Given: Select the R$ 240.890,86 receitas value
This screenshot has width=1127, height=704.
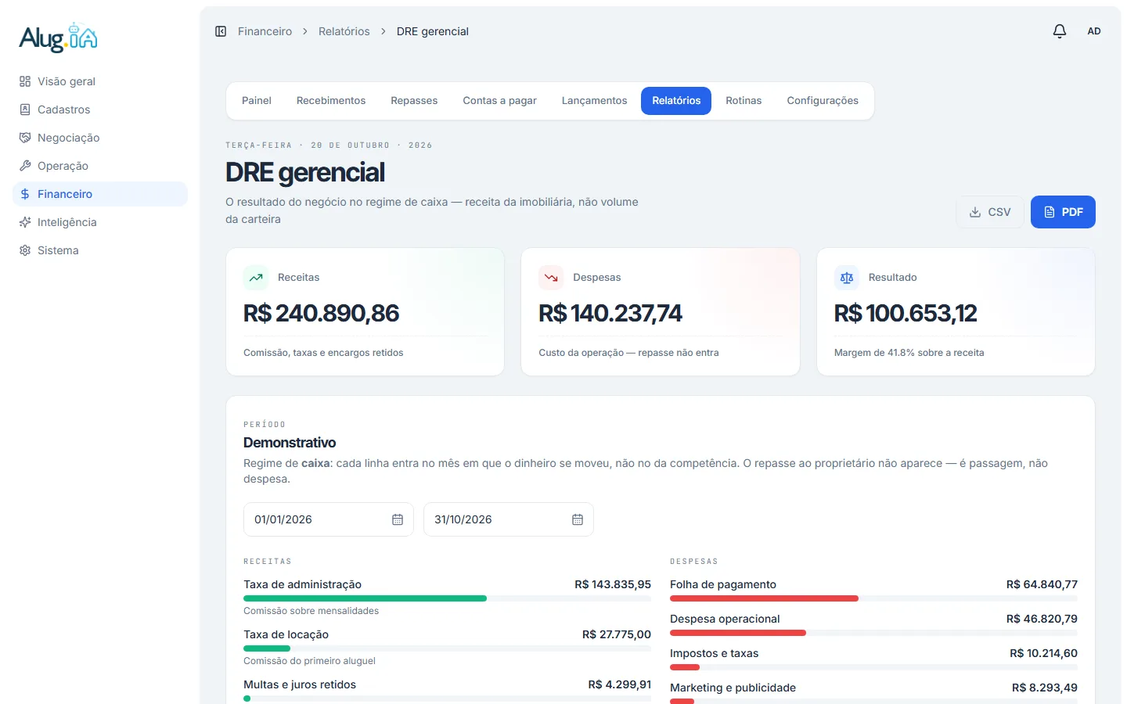Looking at the screenshot, I should point(321,314).
